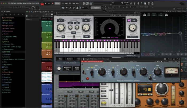Click the tempo display field in transport

point(57,3)
